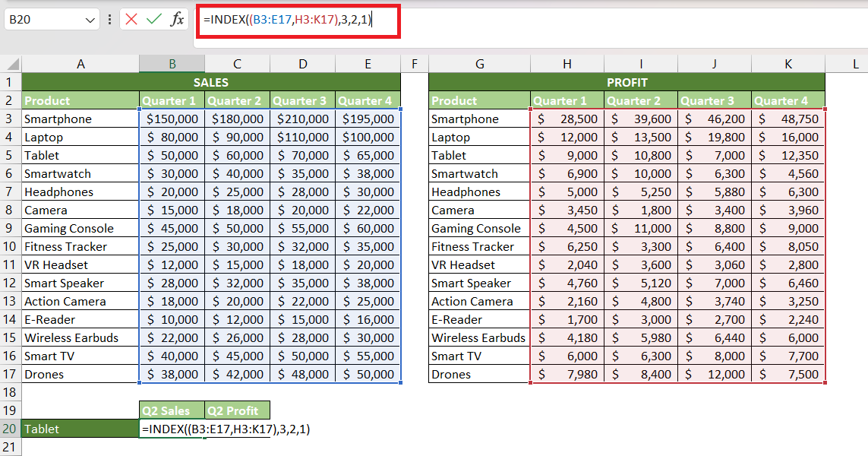Viewport: 868px width, 456px height.
Task: Select column H header
Action: pyautogui.click(x=567, y=64)
